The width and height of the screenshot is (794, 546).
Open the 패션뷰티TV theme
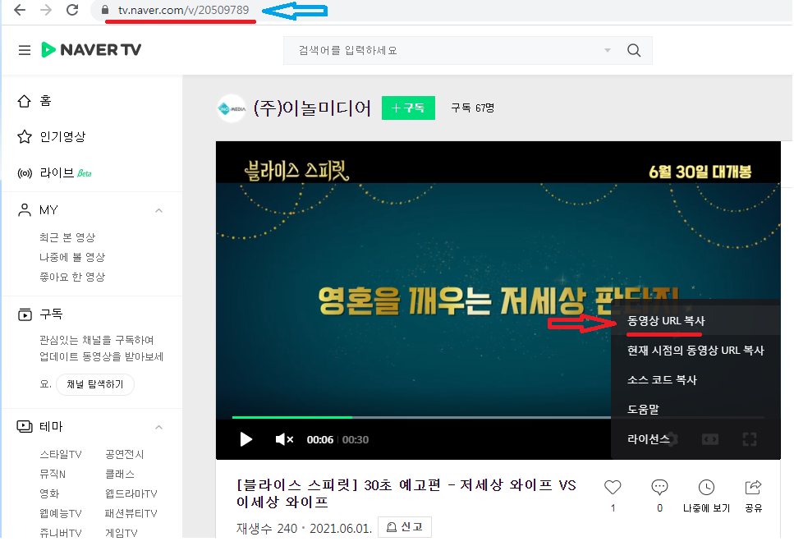pos(131,514)
